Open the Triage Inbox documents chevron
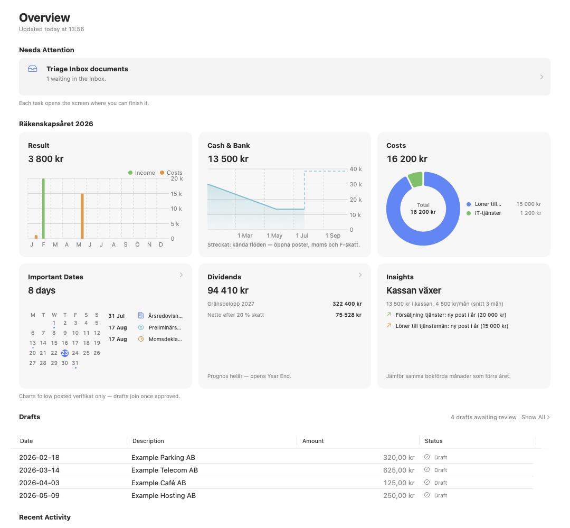Viewport: 570px width, 528px height. [541, 77]
